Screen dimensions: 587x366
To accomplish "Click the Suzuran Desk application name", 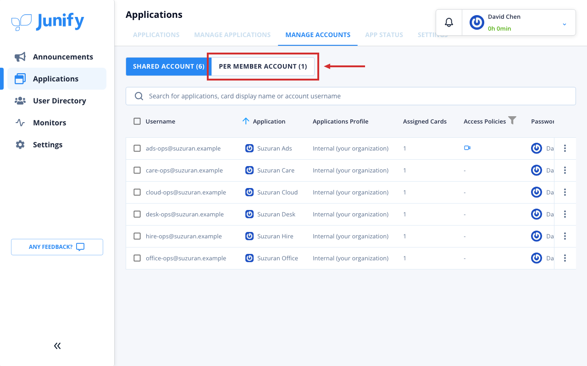I will pyautogui.click(x=276, y=214).
